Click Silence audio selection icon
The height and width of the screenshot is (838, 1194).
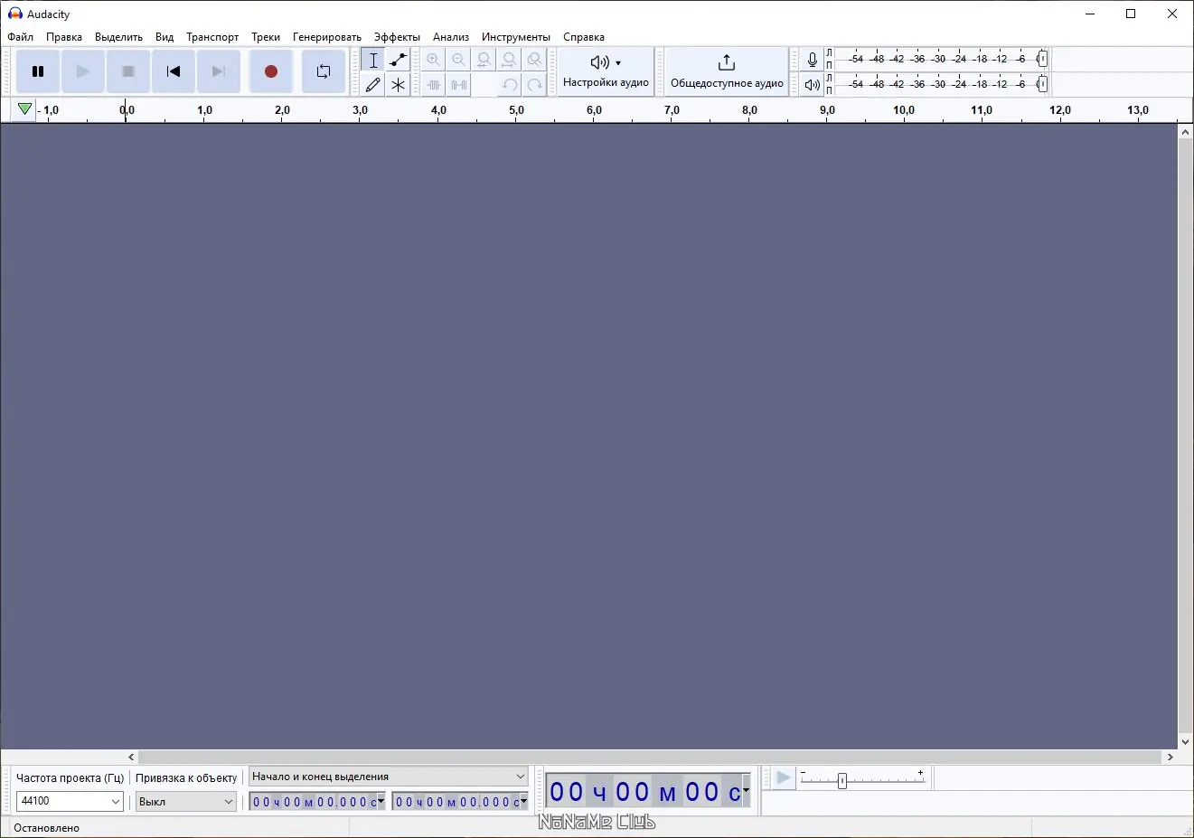point(459,85)
